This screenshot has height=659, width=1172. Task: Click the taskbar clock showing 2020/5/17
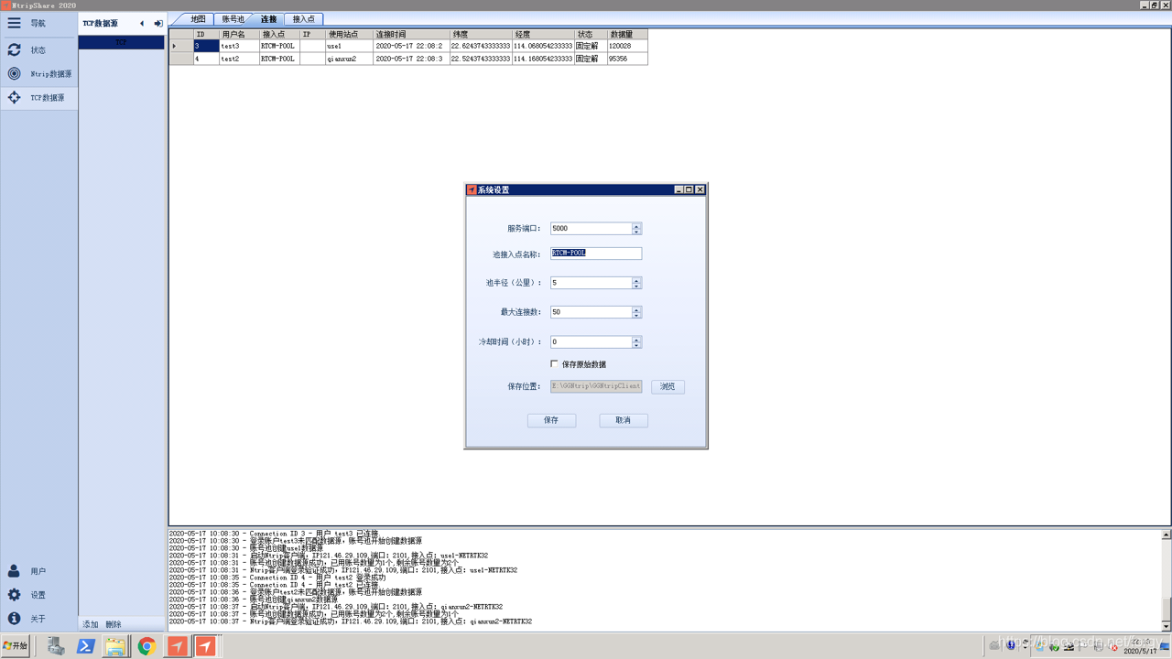(x=1139, y=647)
